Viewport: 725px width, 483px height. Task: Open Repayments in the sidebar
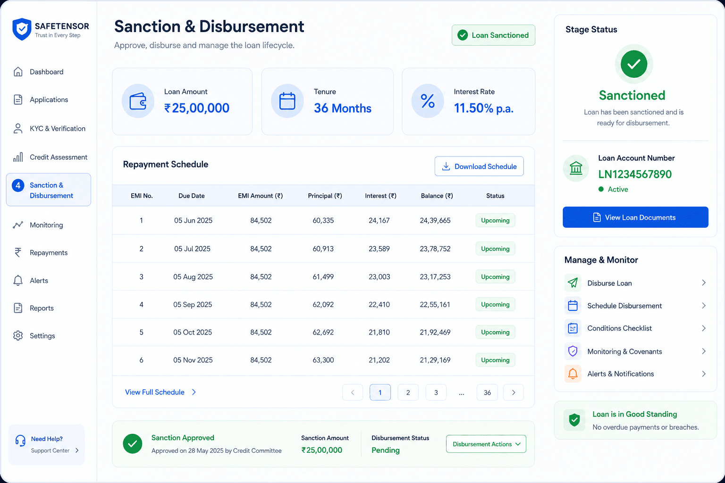pyautogui.click(x=49, y=252)
